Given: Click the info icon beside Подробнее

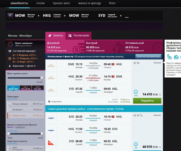Looking at the screenshot, I should (x=49, y=101).
